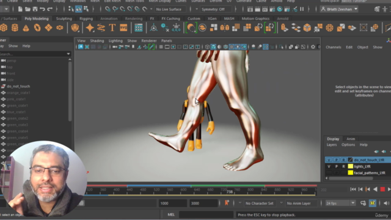Viewport: 391px width, 220px height.
Task: Click the snap to points magnet icon
Action: click(122, 9)
